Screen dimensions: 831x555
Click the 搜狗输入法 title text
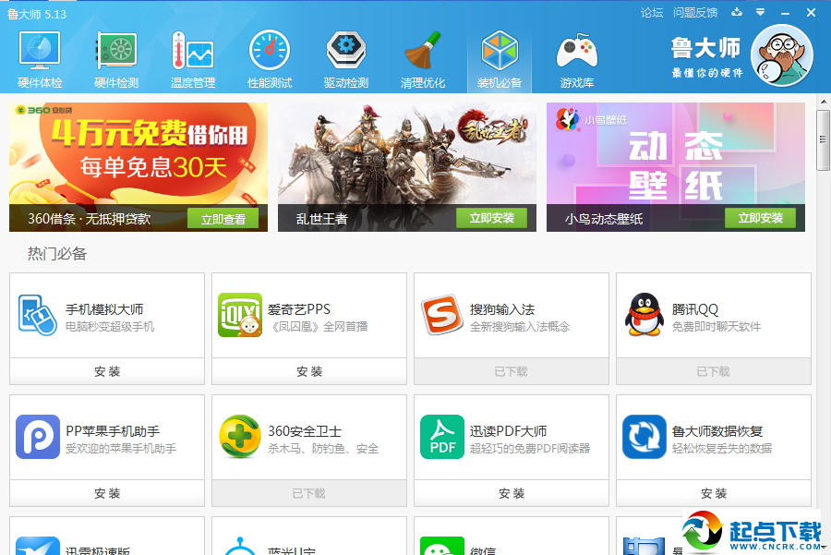[x=502, y=309]
